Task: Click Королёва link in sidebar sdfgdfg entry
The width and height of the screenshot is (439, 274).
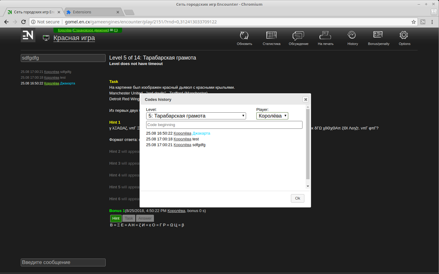Action: (x=51, y=72)
